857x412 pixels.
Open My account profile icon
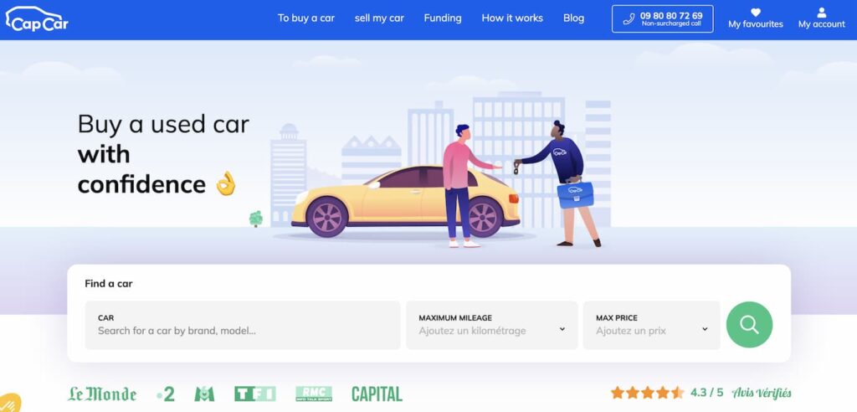pos(822,13)
